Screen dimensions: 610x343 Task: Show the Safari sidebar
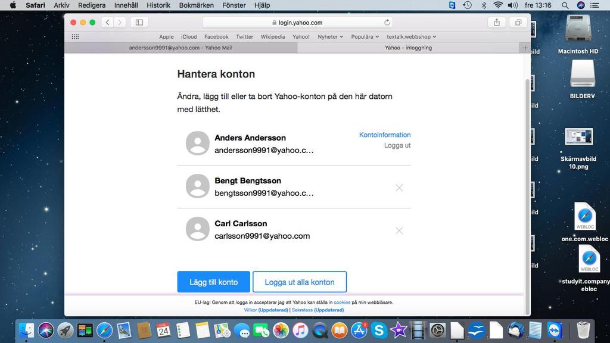(139, 23)
